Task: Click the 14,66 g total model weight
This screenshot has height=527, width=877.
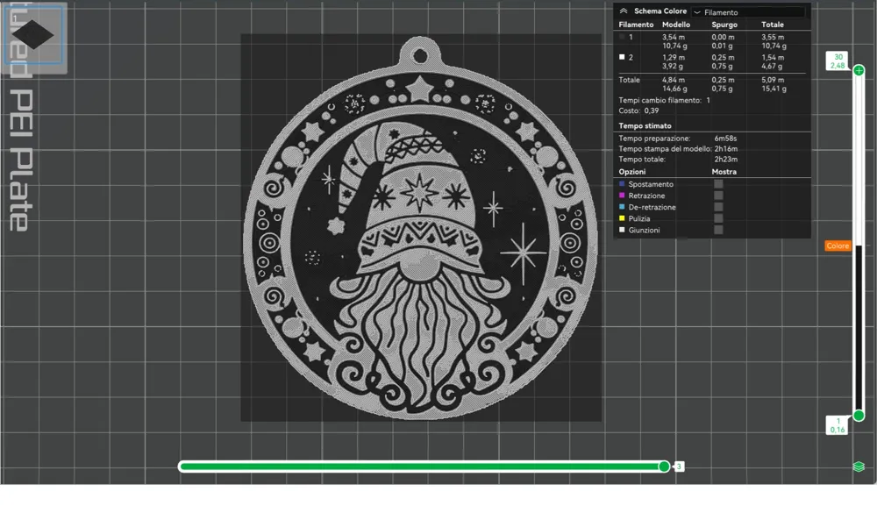Action: pyautogui.click(x=675, y=89)
